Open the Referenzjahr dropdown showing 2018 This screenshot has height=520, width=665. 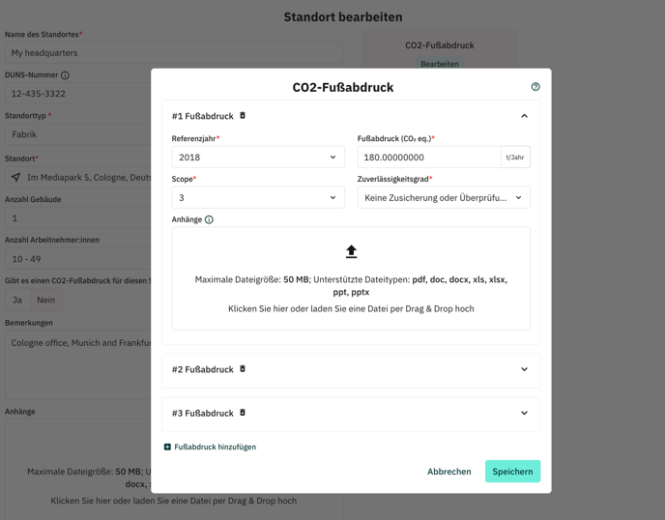[258, 157]
